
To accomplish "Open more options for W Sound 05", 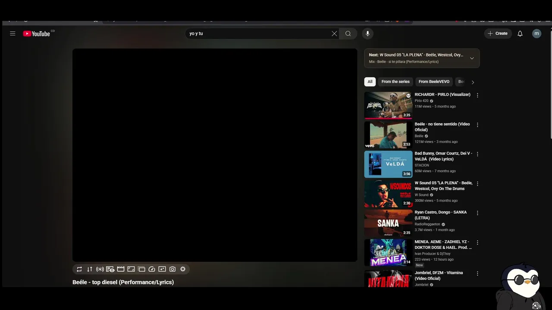I will coord(477,184).
